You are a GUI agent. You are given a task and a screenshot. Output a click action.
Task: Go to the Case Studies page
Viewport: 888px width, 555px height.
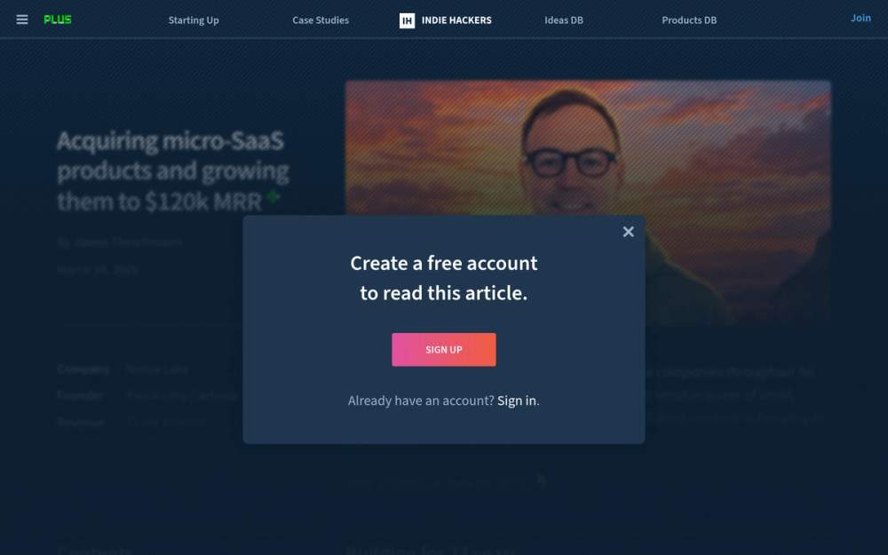point(321,20)
